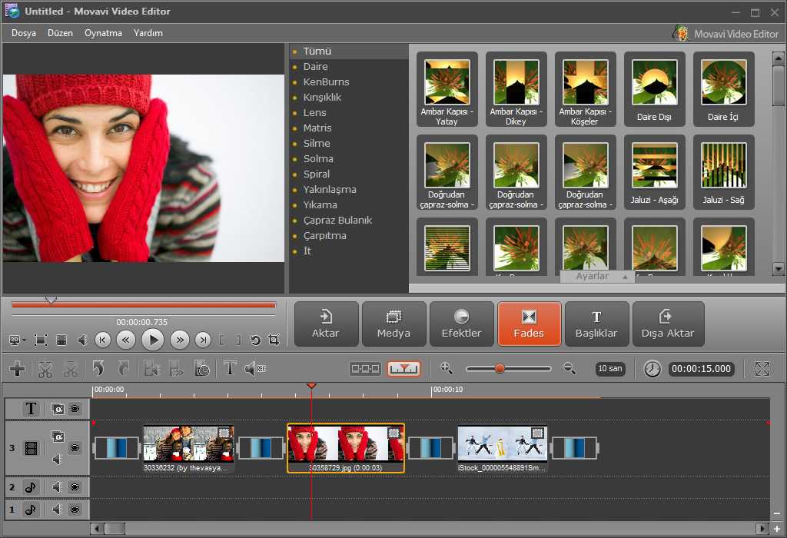Toggle visibility of audio track 2
787x538 pixels.
click(75, 487)
